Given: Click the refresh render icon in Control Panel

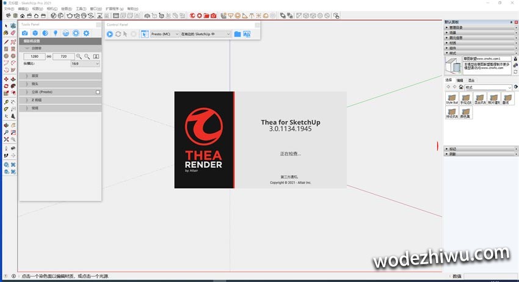Looking at the screenshot, I should (x=118, y=34).
